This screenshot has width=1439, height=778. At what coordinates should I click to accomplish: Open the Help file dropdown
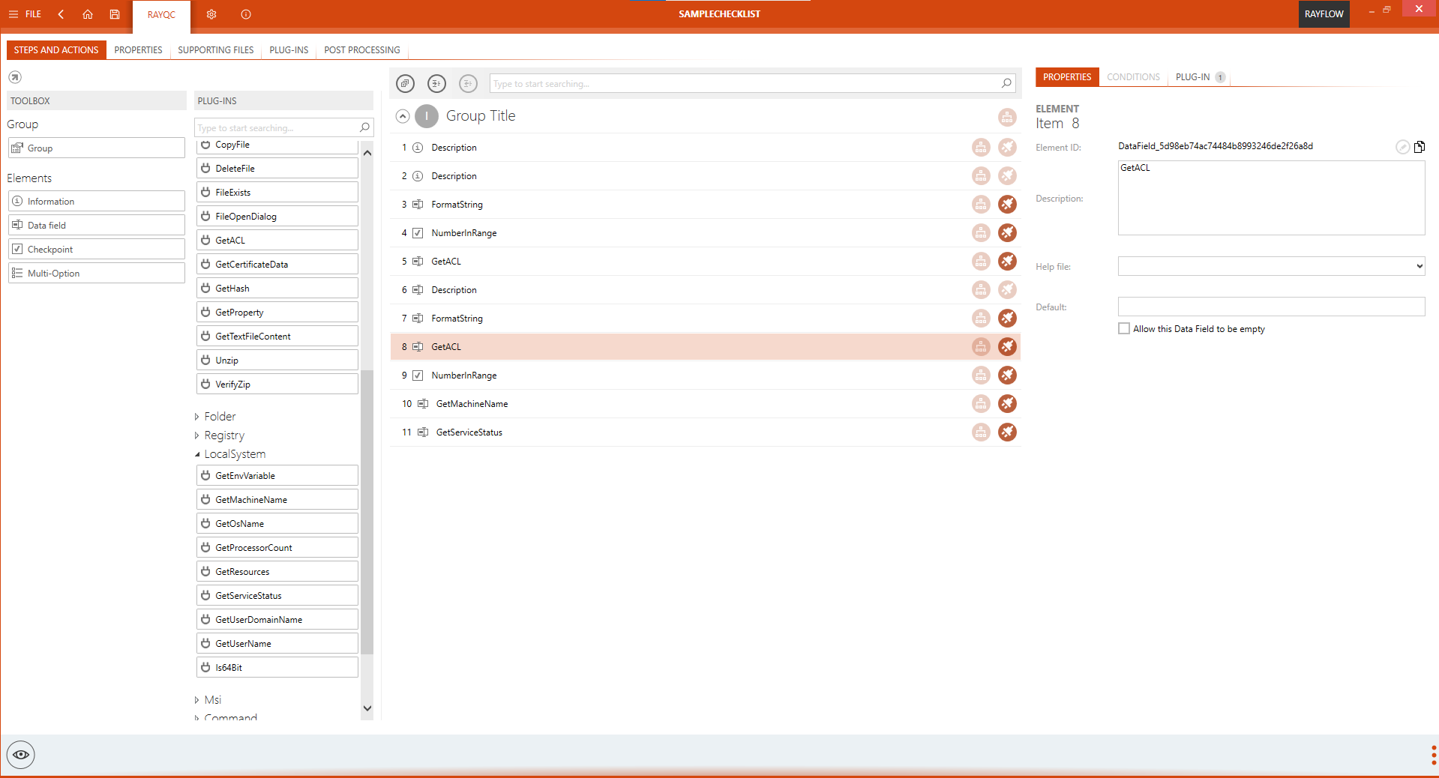coord(1419,266)
